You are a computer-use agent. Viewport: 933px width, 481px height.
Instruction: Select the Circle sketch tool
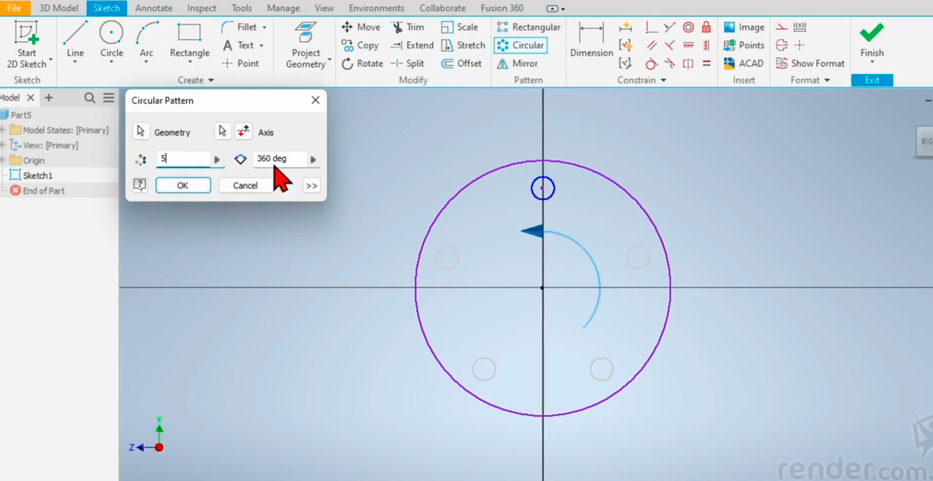click(111, 40)
